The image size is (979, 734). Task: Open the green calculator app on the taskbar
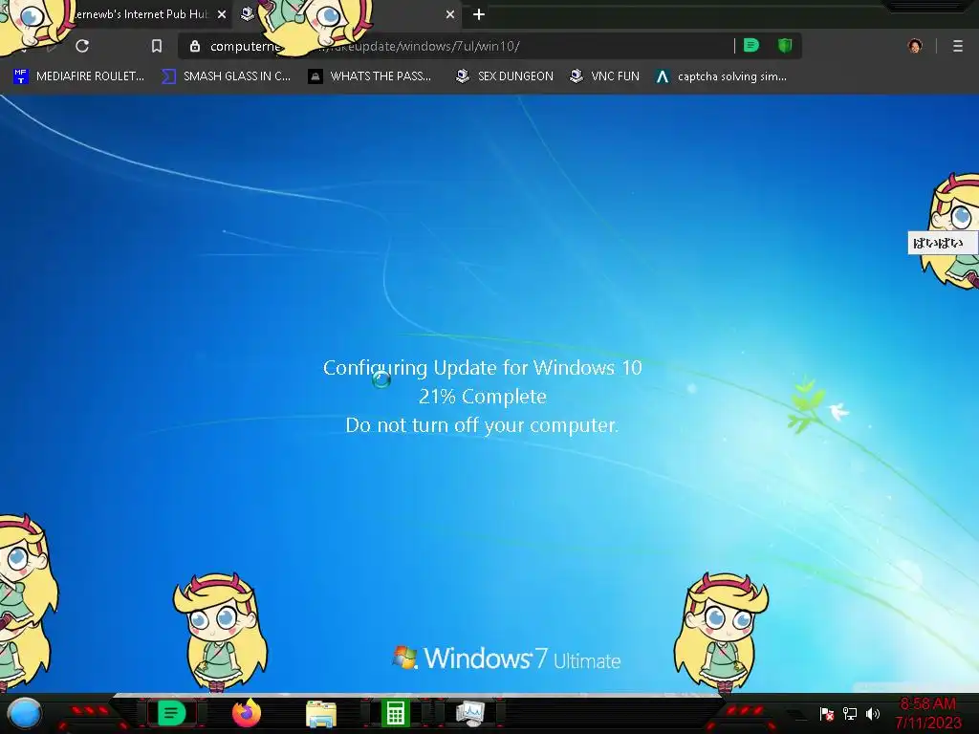[395, 713]
